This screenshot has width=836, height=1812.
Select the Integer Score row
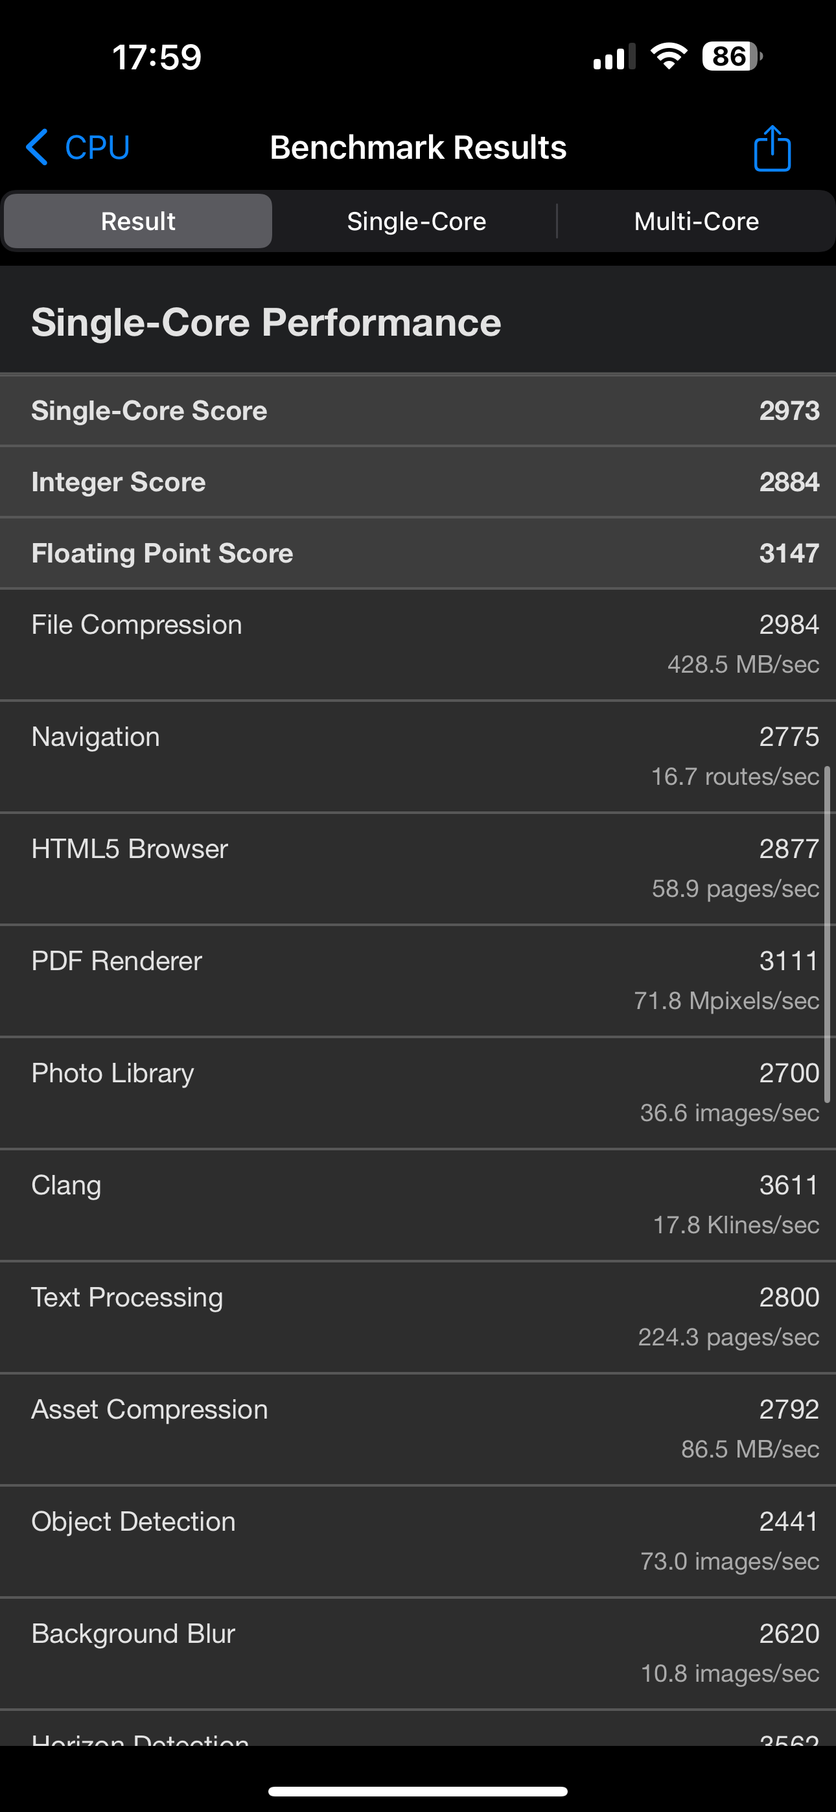(418, 482)
